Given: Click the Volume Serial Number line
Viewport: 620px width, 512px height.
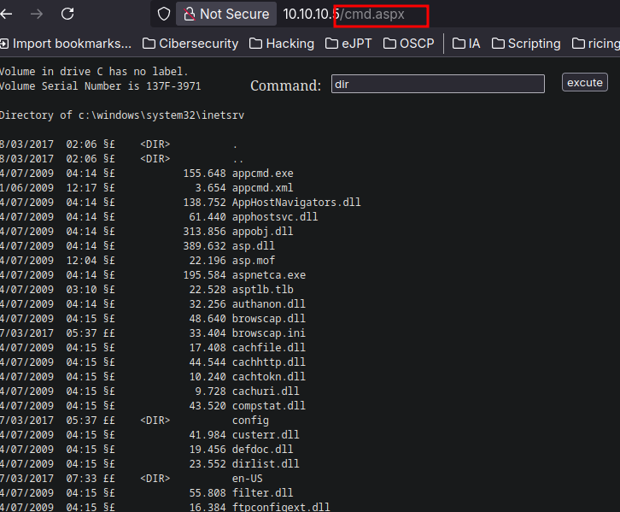Looking at the screenshot, I should (x=101, y=86).
